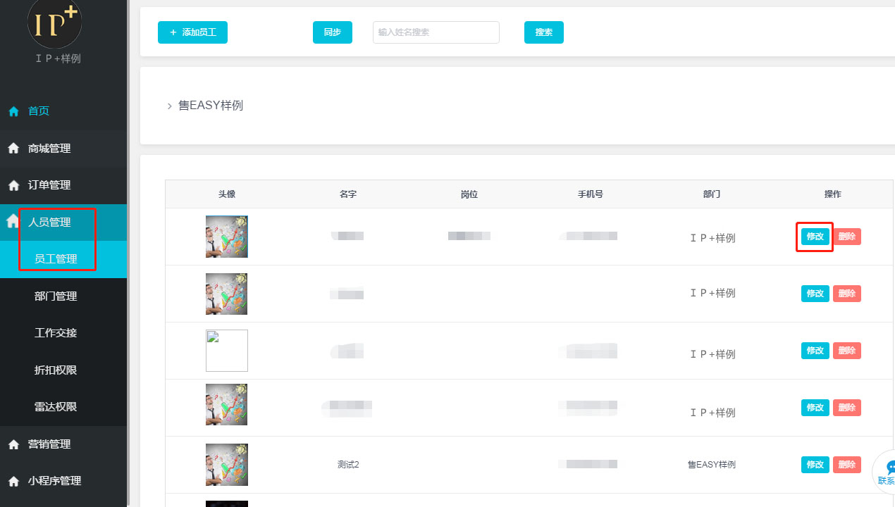Image resolution: width=895 pixels, height=507 pixels.
Task: Click the broken avatar image placeholder
Action: pos(226,351)
